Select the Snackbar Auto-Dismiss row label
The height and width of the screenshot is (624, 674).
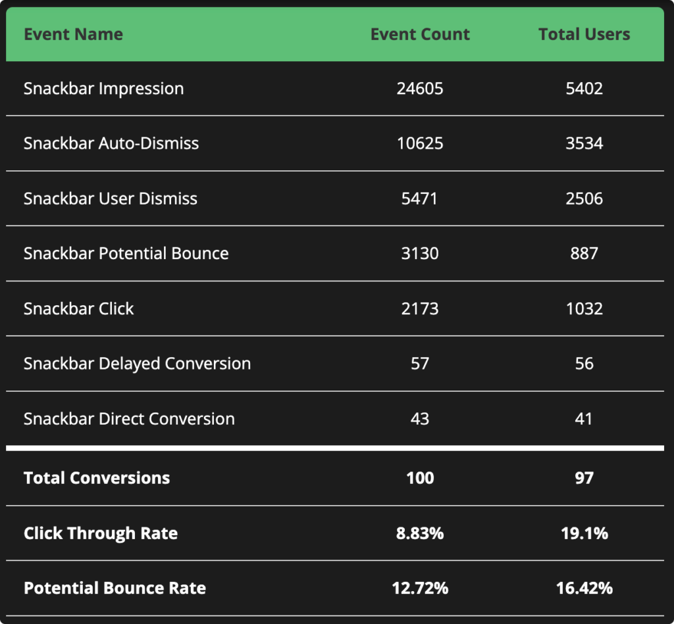point(111,143)
